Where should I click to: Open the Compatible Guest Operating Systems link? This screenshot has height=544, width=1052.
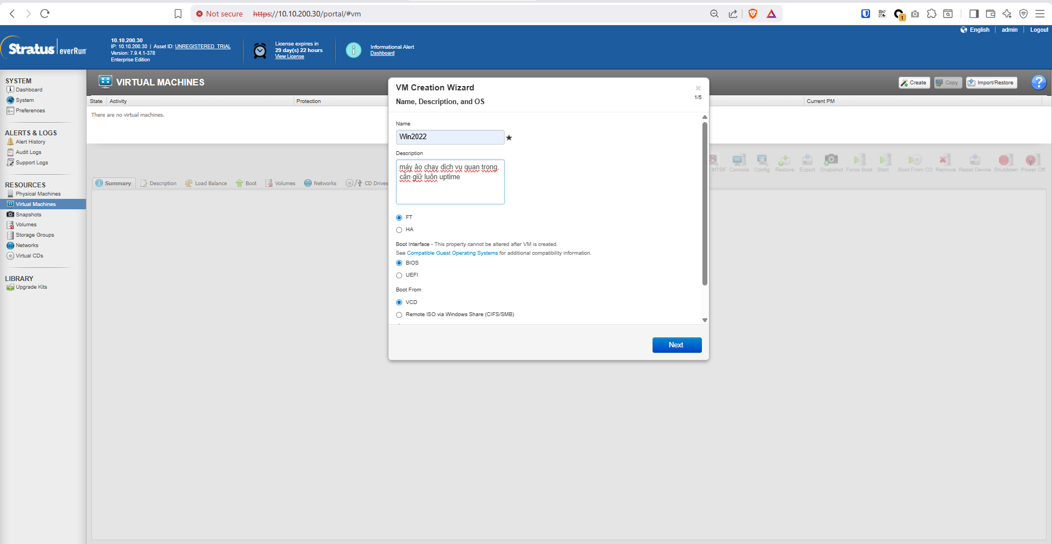coord(452,253)
